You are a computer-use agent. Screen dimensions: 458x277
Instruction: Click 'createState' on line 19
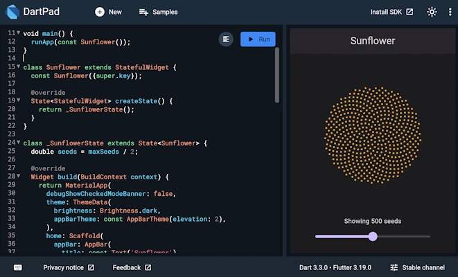pyautogui.click(x=136, y=101)
